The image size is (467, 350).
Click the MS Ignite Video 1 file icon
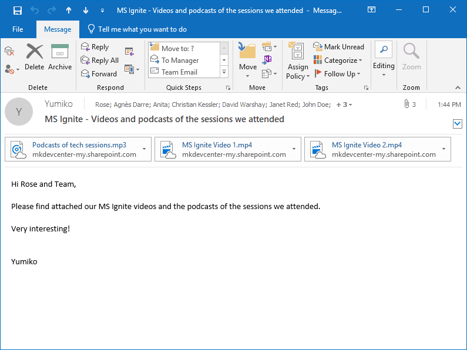pos(168,150)
